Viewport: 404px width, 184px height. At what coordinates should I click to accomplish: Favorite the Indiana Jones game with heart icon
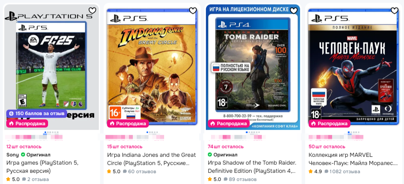(193, 11)
